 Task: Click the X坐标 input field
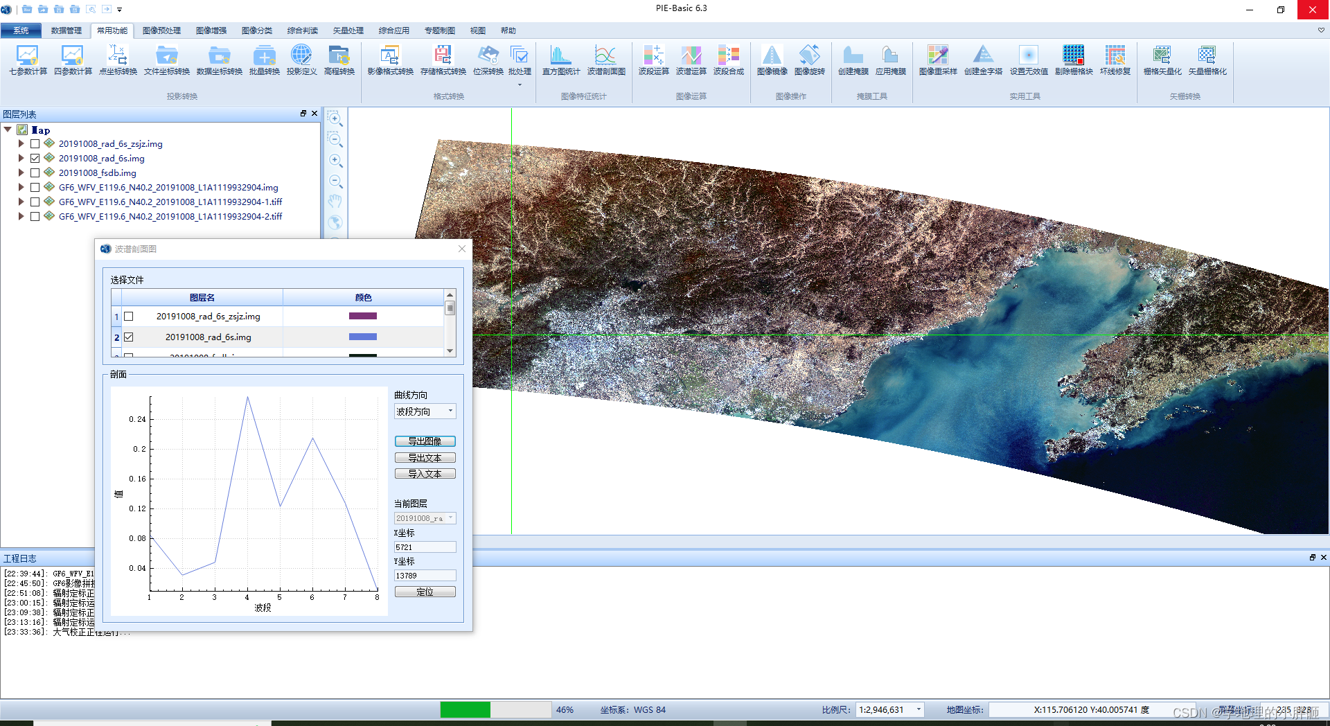[425, 547]
